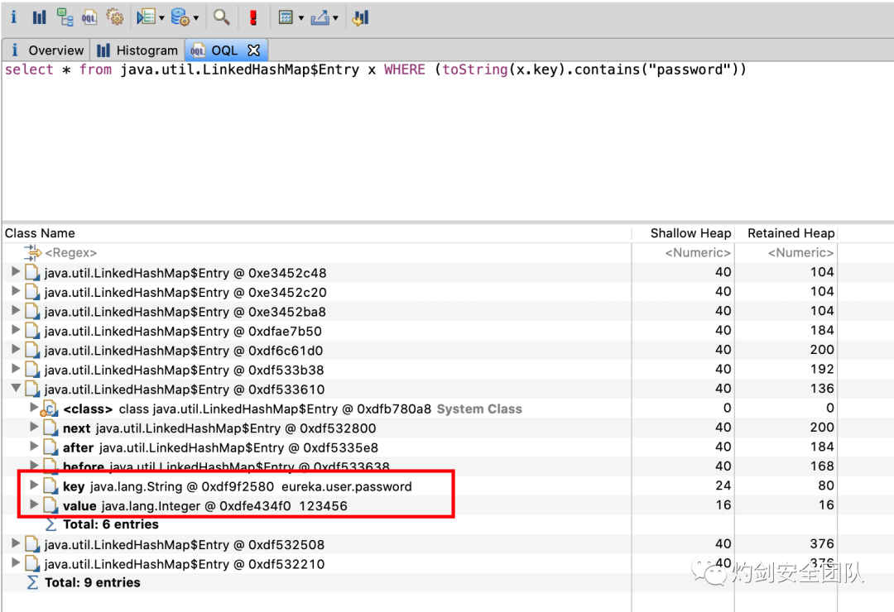Open heap dump overview info icon in toolbar
Viewport: 894px width, 612px height.
tap(14, 17)
